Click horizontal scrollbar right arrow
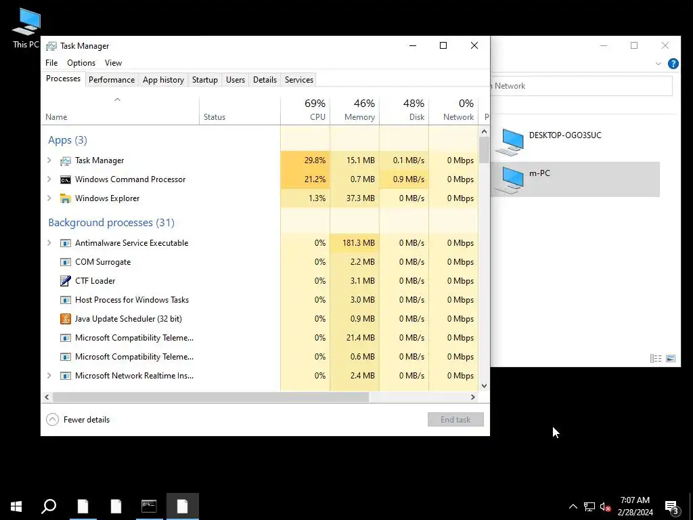Screen dimensions: 693x520 tap(473, 397)
